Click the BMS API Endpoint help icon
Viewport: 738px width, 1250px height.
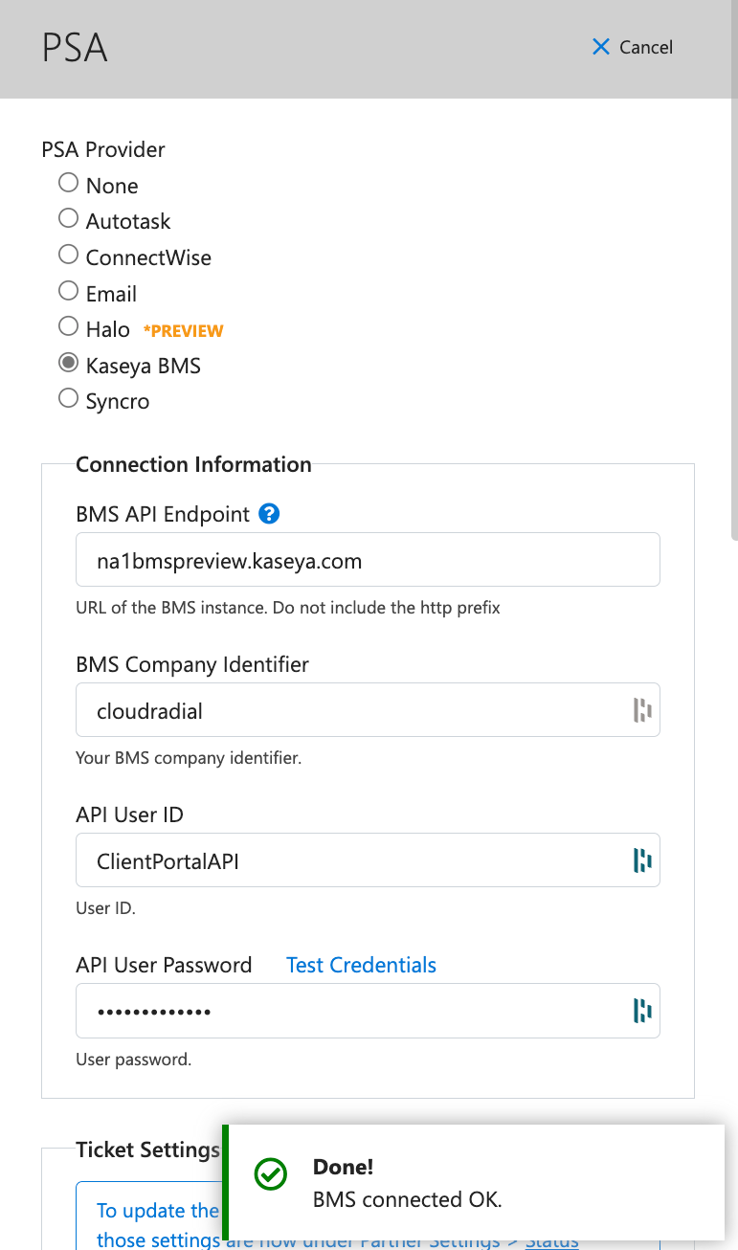(x=270, y=514)
